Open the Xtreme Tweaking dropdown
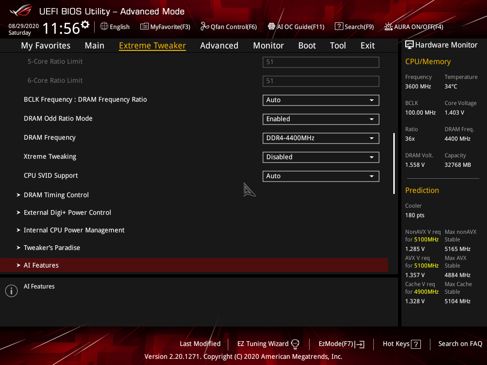Screen dimensions: 487x365 [x=321, y=157]
